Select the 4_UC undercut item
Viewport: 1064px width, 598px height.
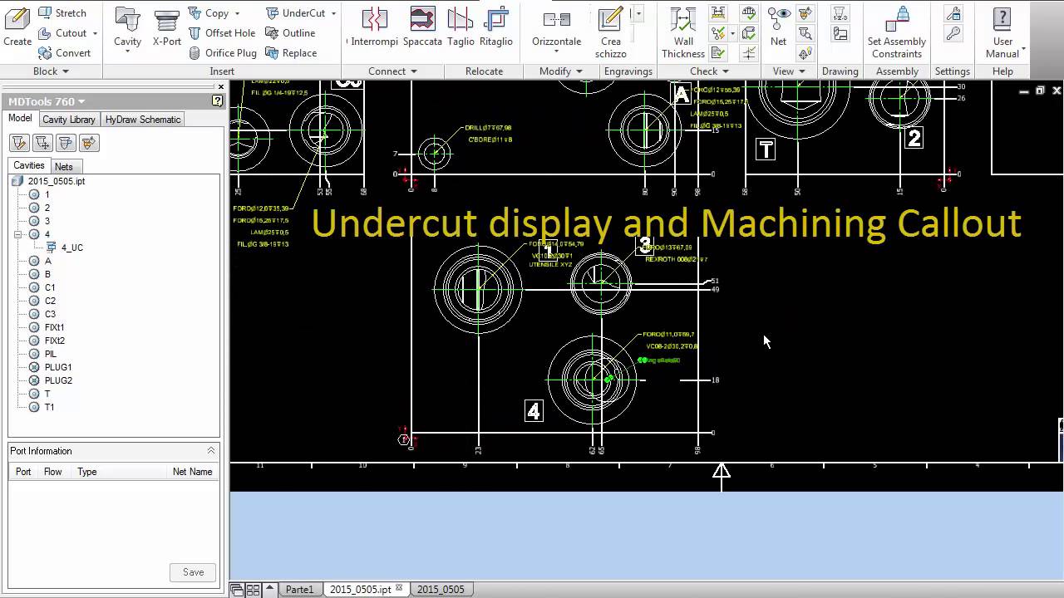coord(71,248)
